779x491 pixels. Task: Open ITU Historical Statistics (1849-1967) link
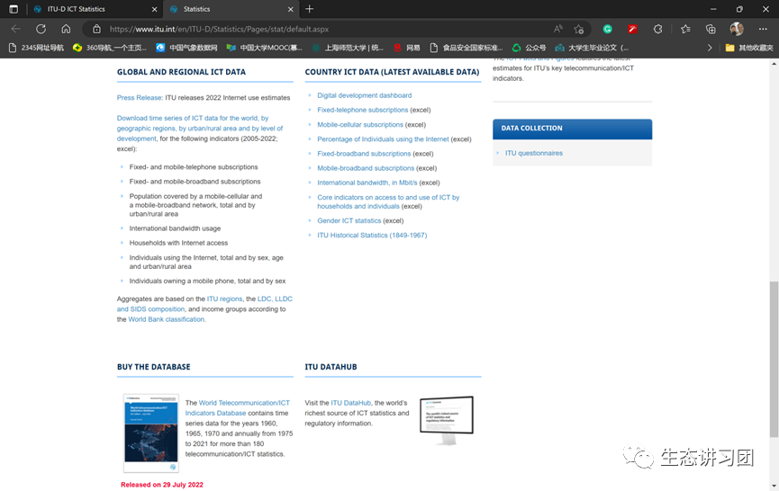[x=372, y=235]
